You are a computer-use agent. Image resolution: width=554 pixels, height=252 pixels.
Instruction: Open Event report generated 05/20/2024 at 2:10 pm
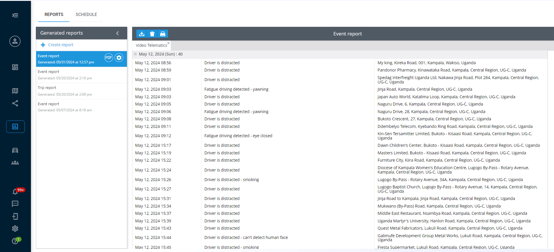[82, 75]
